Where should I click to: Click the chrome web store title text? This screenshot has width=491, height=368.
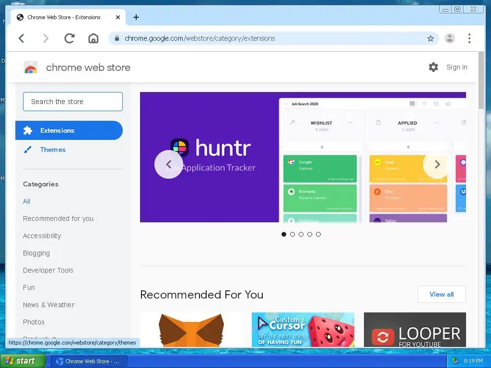[x=88, y=67]
